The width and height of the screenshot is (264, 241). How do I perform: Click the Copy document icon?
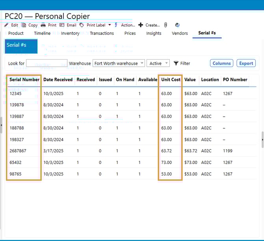click(24, 25)
